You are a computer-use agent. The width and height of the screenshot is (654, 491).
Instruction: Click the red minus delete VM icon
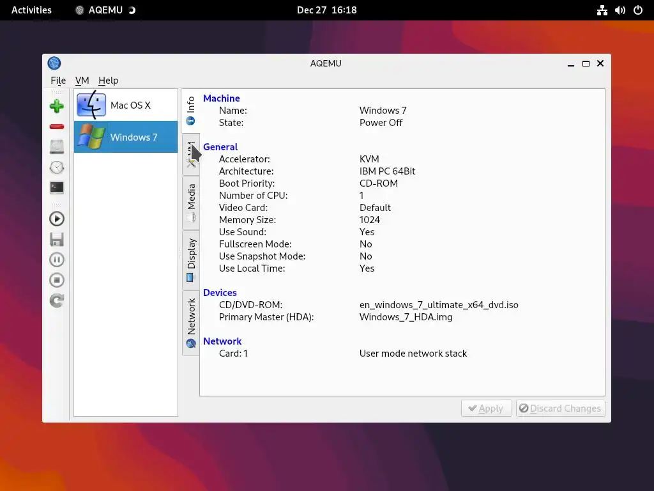click(57, 127)
